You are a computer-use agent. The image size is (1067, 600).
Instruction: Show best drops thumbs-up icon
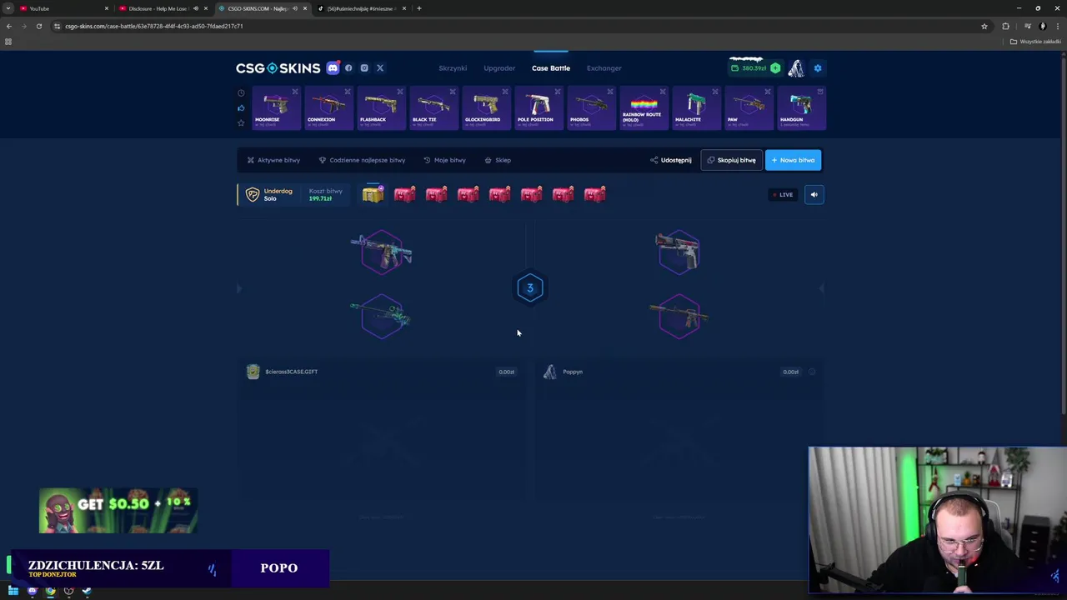click(x=241, y=107)
